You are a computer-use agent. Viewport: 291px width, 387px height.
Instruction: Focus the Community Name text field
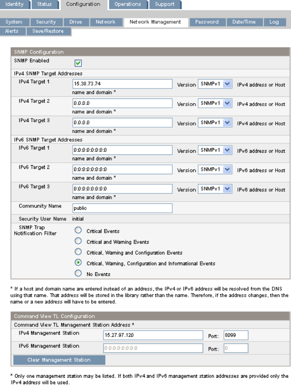coord(122,208)
